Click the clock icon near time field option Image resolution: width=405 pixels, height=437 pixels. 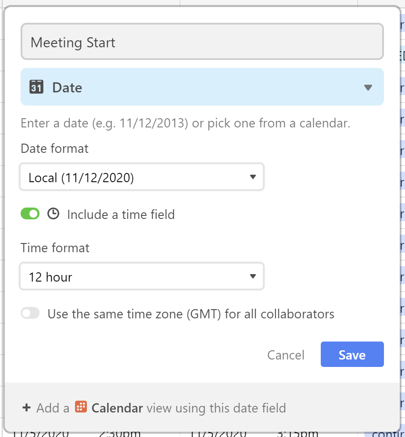pos(53,214)
